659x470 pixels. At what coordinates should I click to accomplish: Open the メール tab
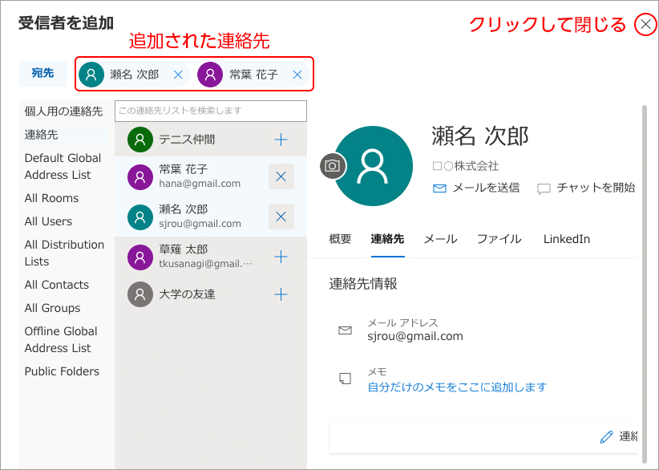[x=440, y=239]
